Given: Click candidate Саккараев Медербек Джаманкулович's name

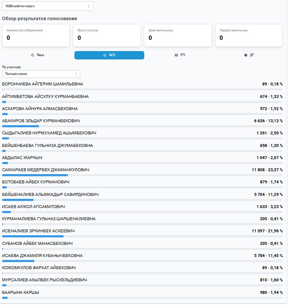Looking at the screenshot, I should pyautogui.click(x=46, y=170).
